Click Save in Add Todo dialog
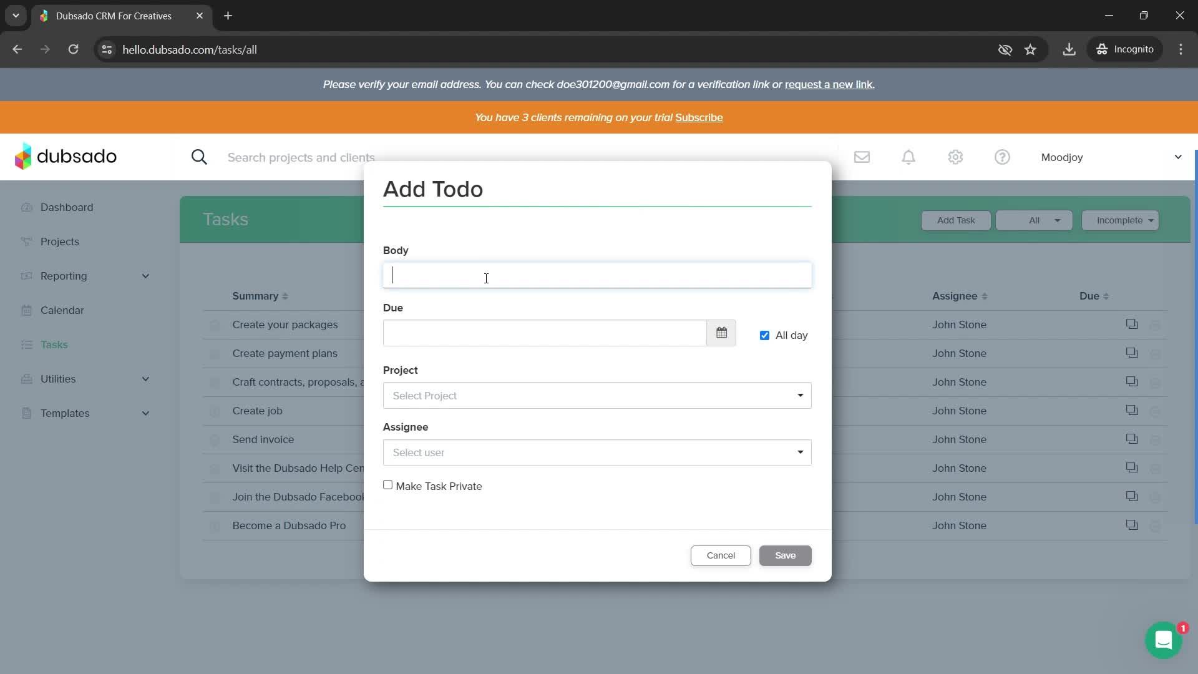1198x674 pixels. (785, 555)
